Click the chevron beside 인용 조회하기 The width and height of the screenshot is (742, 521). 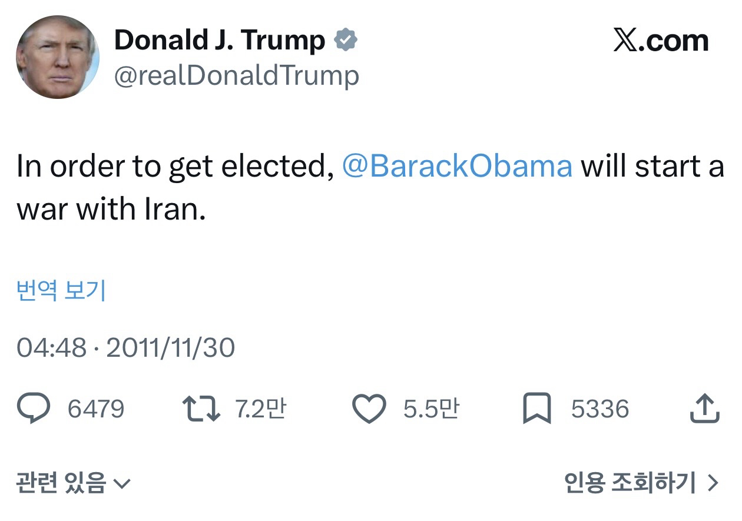pyautogui.click(x=713, y=484)
